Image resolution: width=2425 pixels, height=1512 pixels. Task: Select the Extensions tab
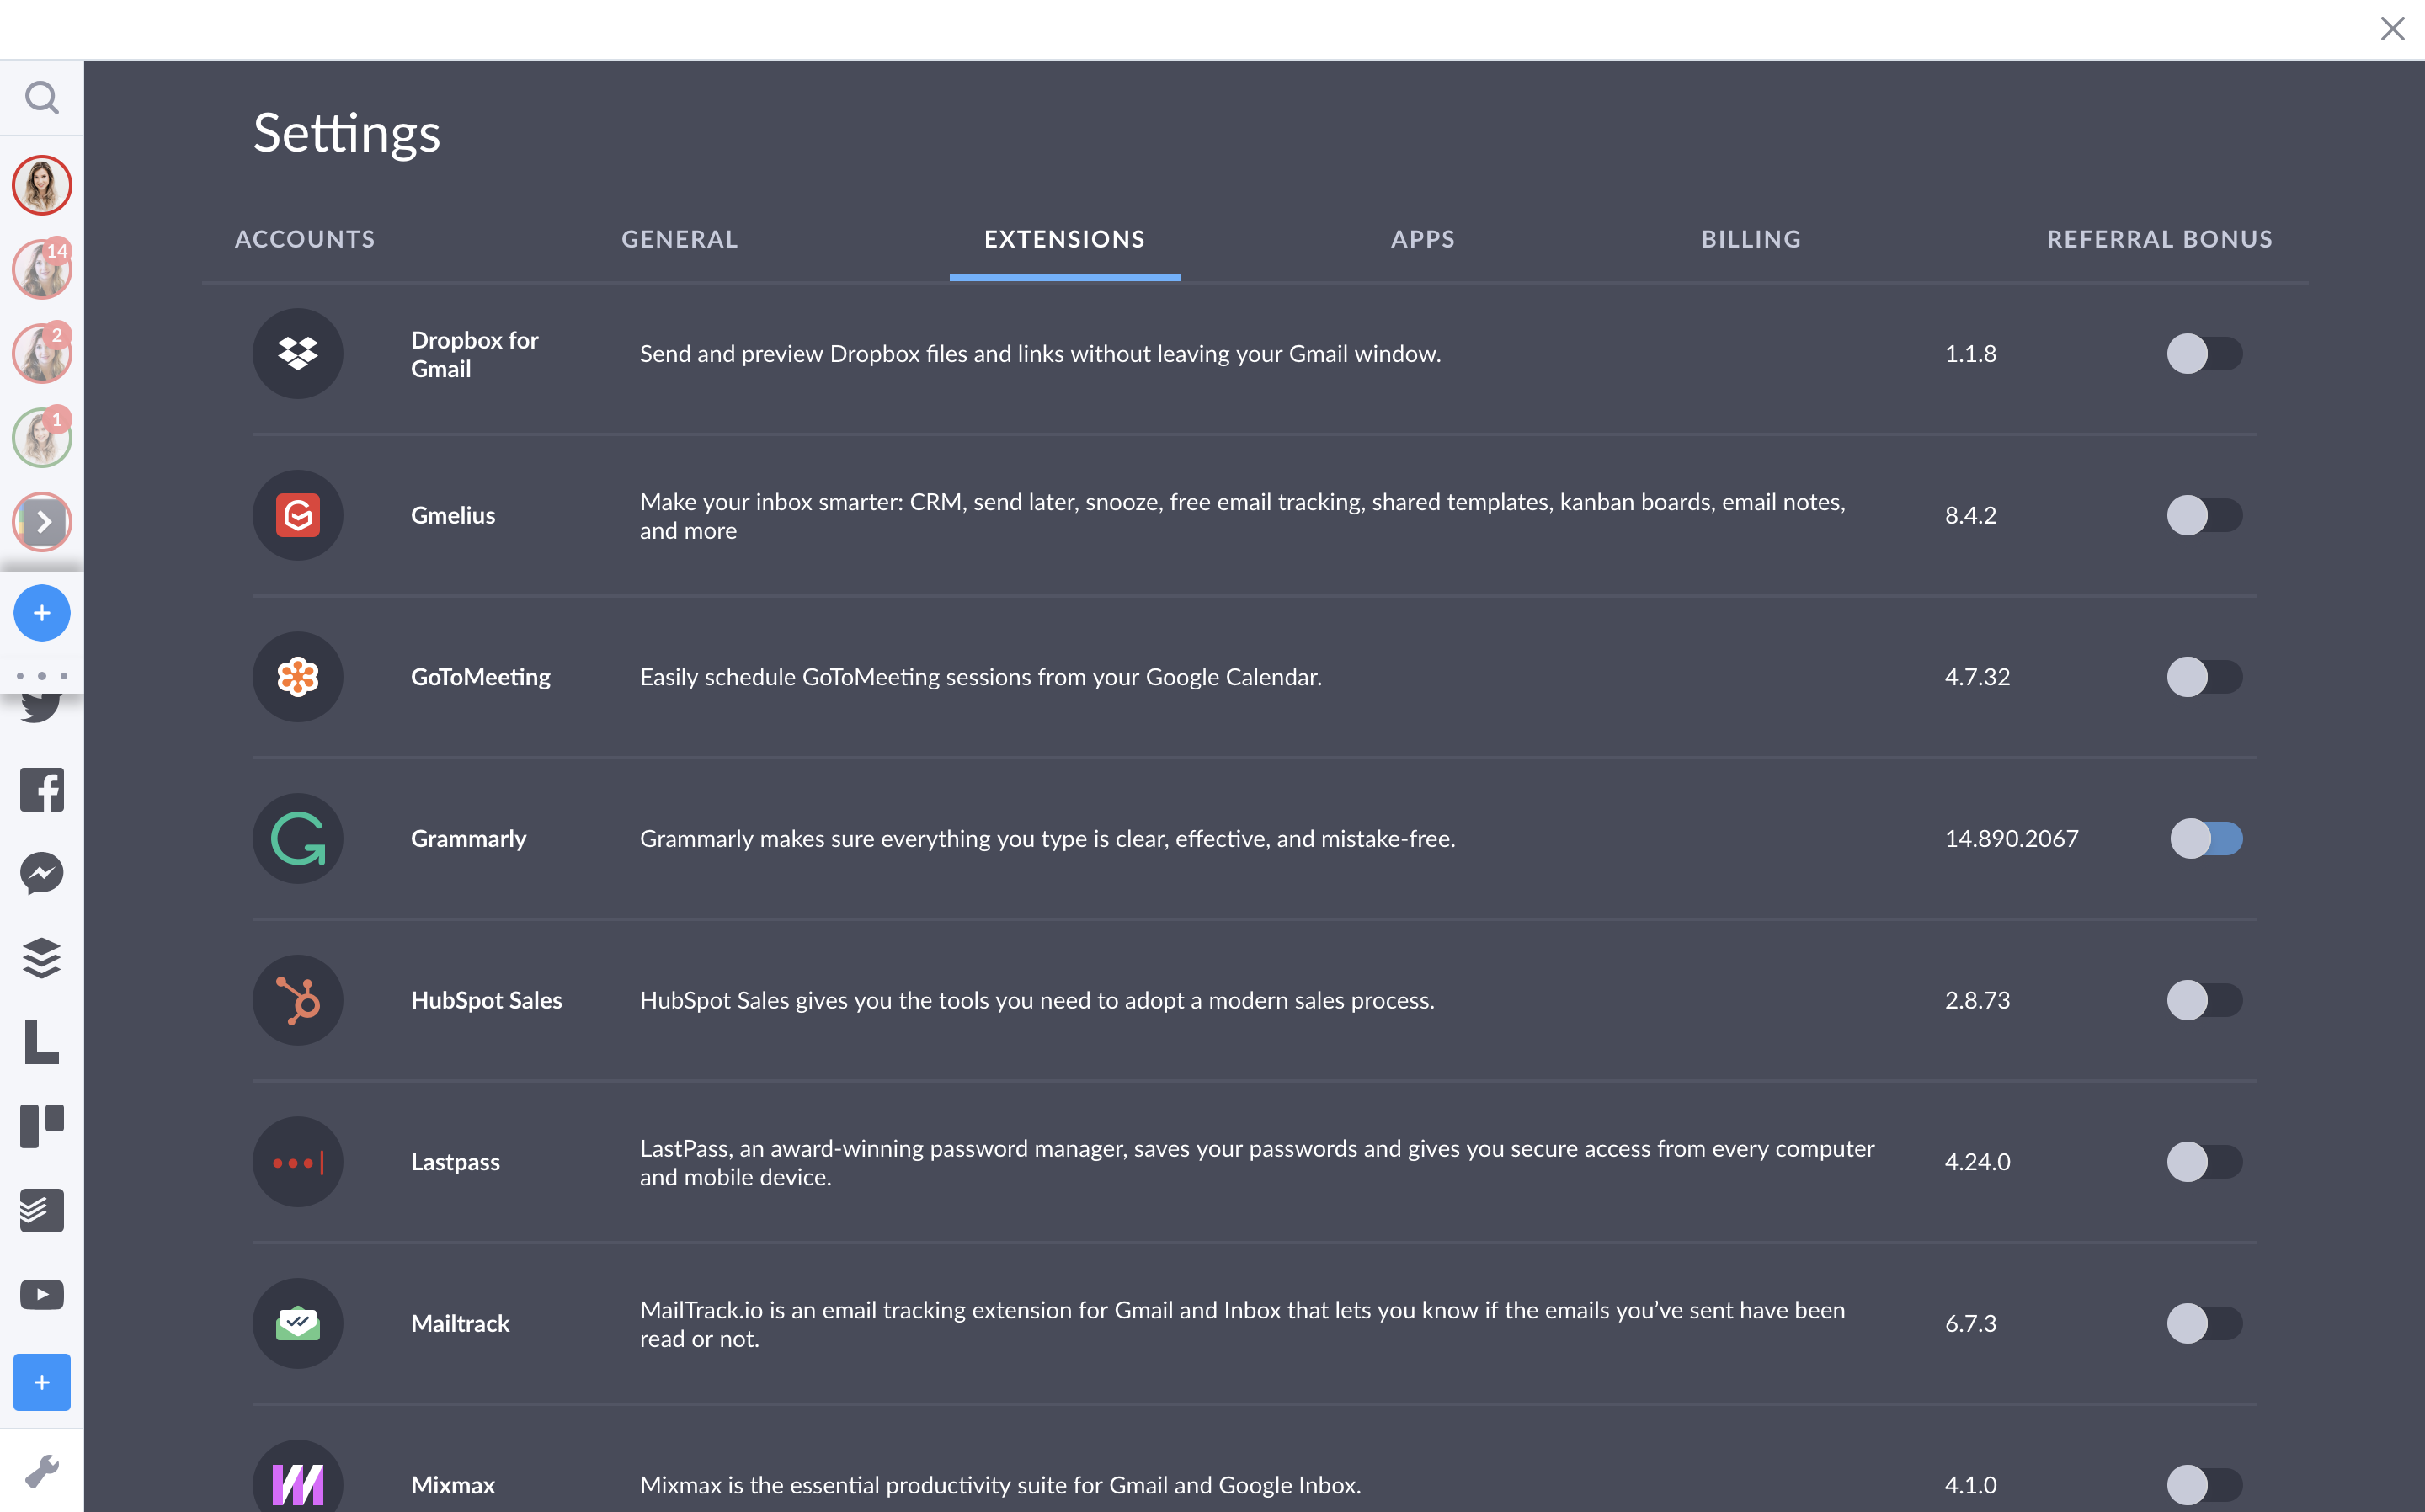click(1064, 239)
